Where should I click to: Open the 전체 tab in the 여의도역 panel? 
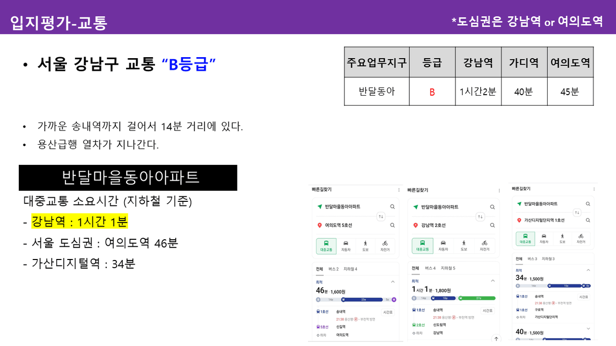point(319,269)
